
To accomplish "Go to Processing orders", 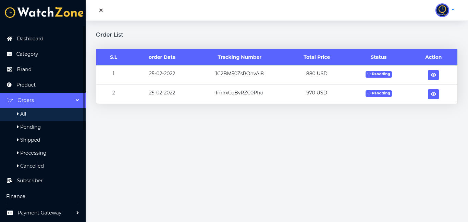I will 33,153.
